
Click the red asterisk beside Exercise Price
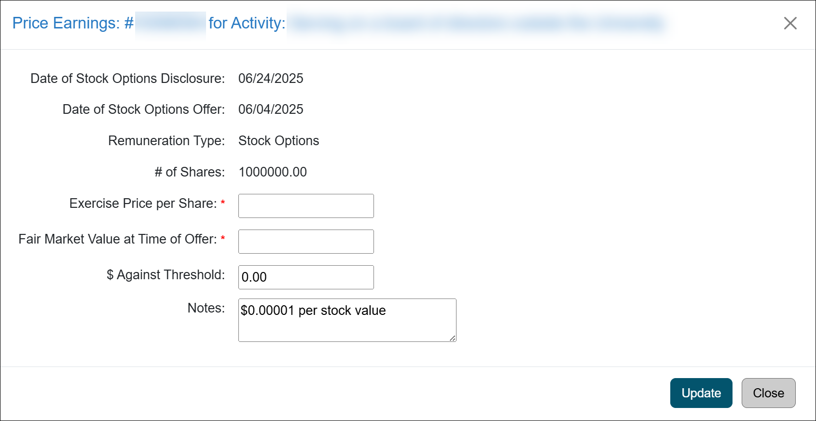point(223,203)
